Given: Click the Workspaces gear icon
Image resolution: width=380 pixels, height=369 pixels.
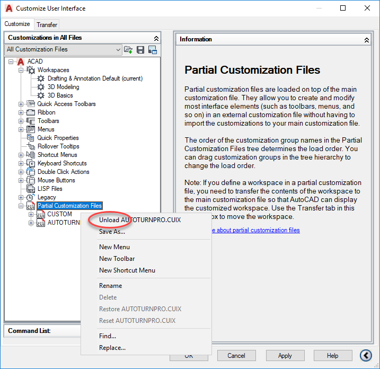Looking at the screenshot, I should 31,70.
